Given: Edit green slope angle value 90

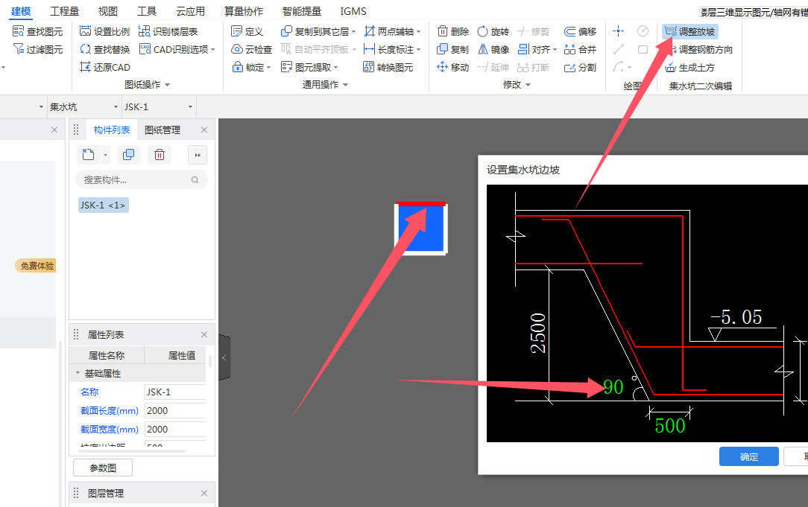Looking at the screenshot, I should (x=613, y=387).
